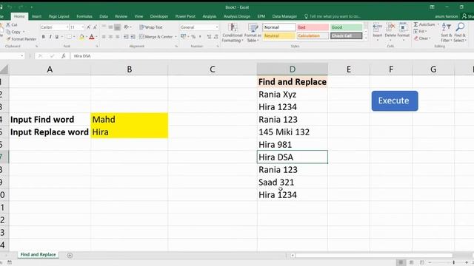
Task: Open Find & Select magnifier
Action: (460, 33)
